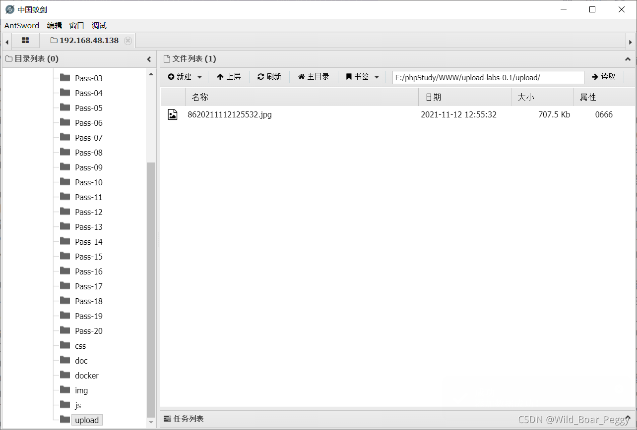This screenshot has height=430, width=637.
Task: Open the Pass-10 folder
Action: (x=89, y=182)
